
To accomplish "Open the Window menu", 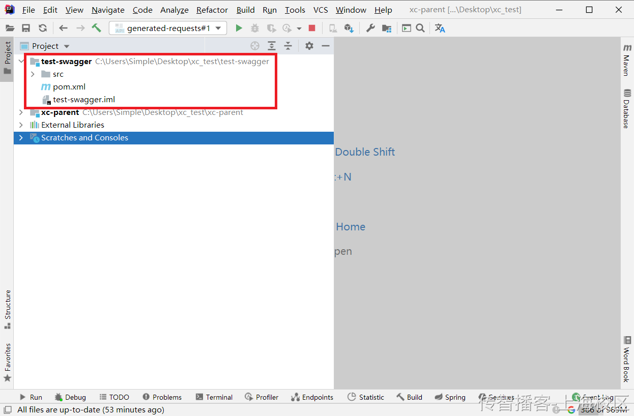I will tap(351, 10).
